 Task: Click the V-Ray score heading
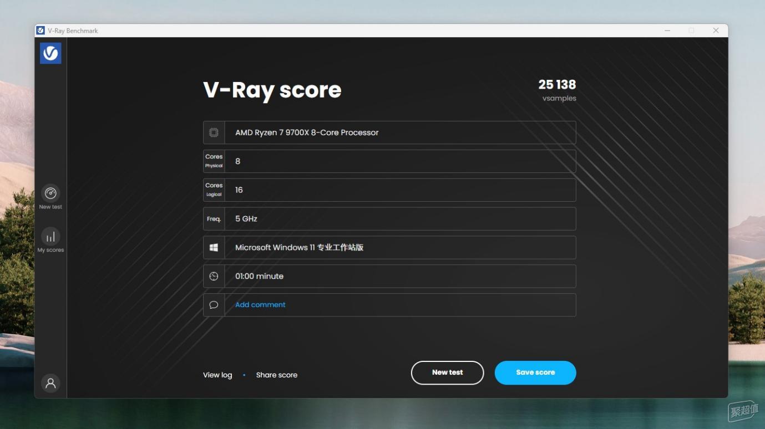click(x=272, y=90)
